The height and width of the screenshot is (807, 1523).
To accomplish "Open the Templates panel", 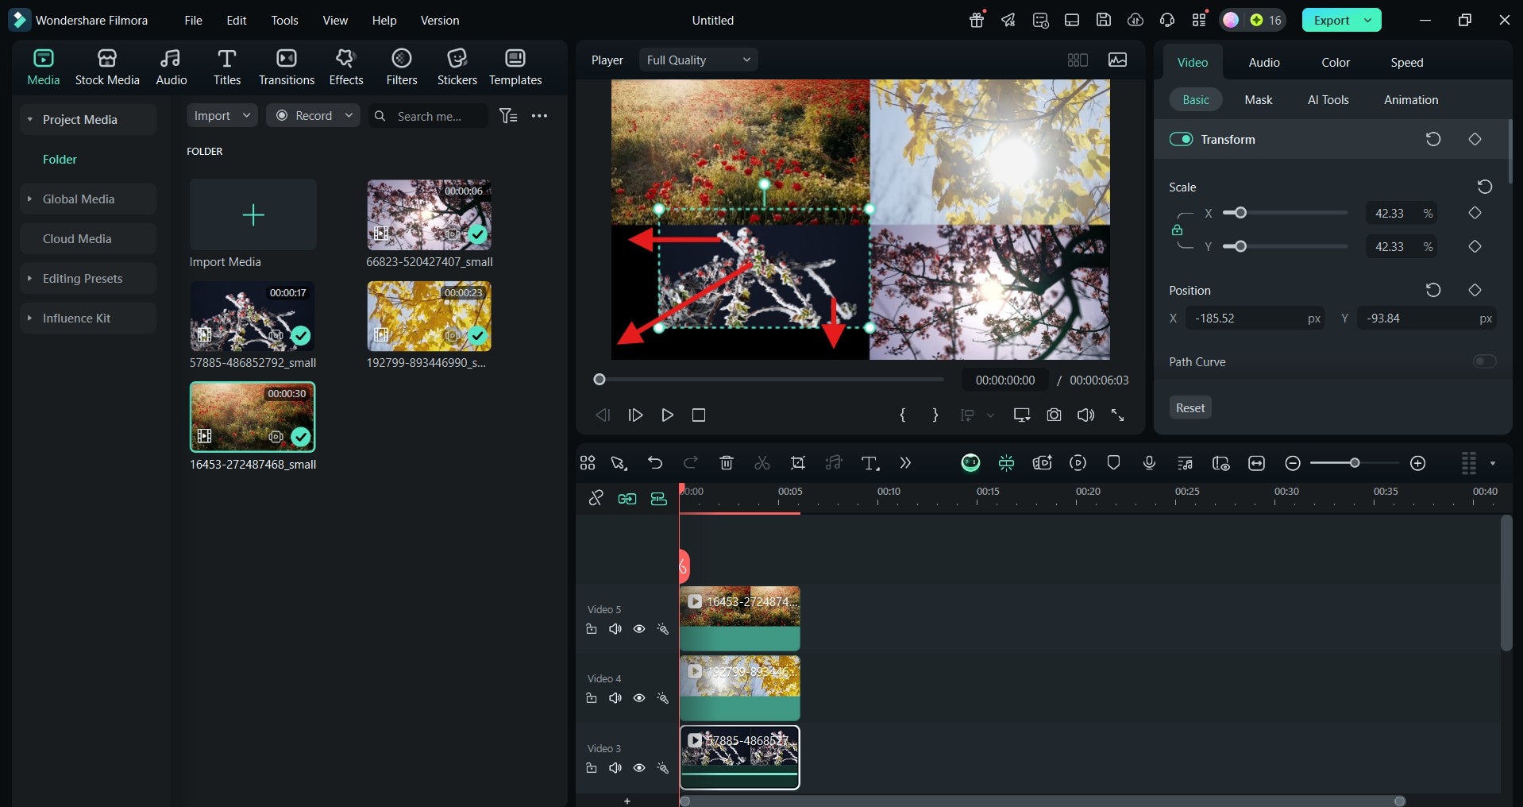I will [515, 67].
